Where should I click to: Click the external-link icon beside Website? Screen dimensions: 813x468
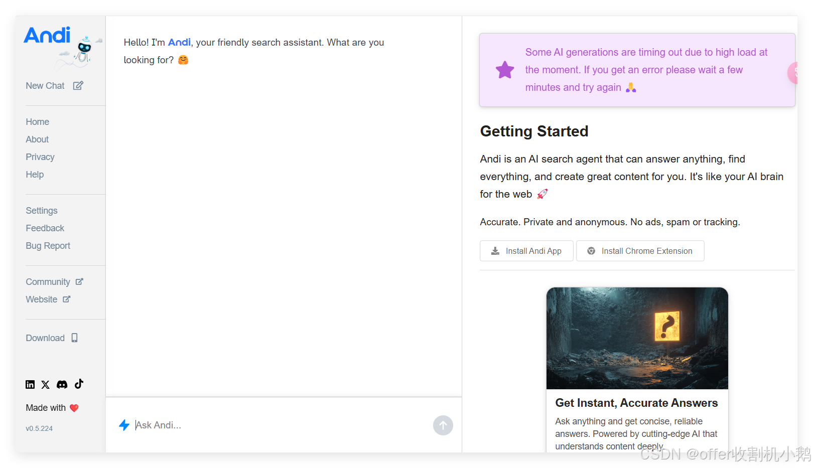pos(67,299)
